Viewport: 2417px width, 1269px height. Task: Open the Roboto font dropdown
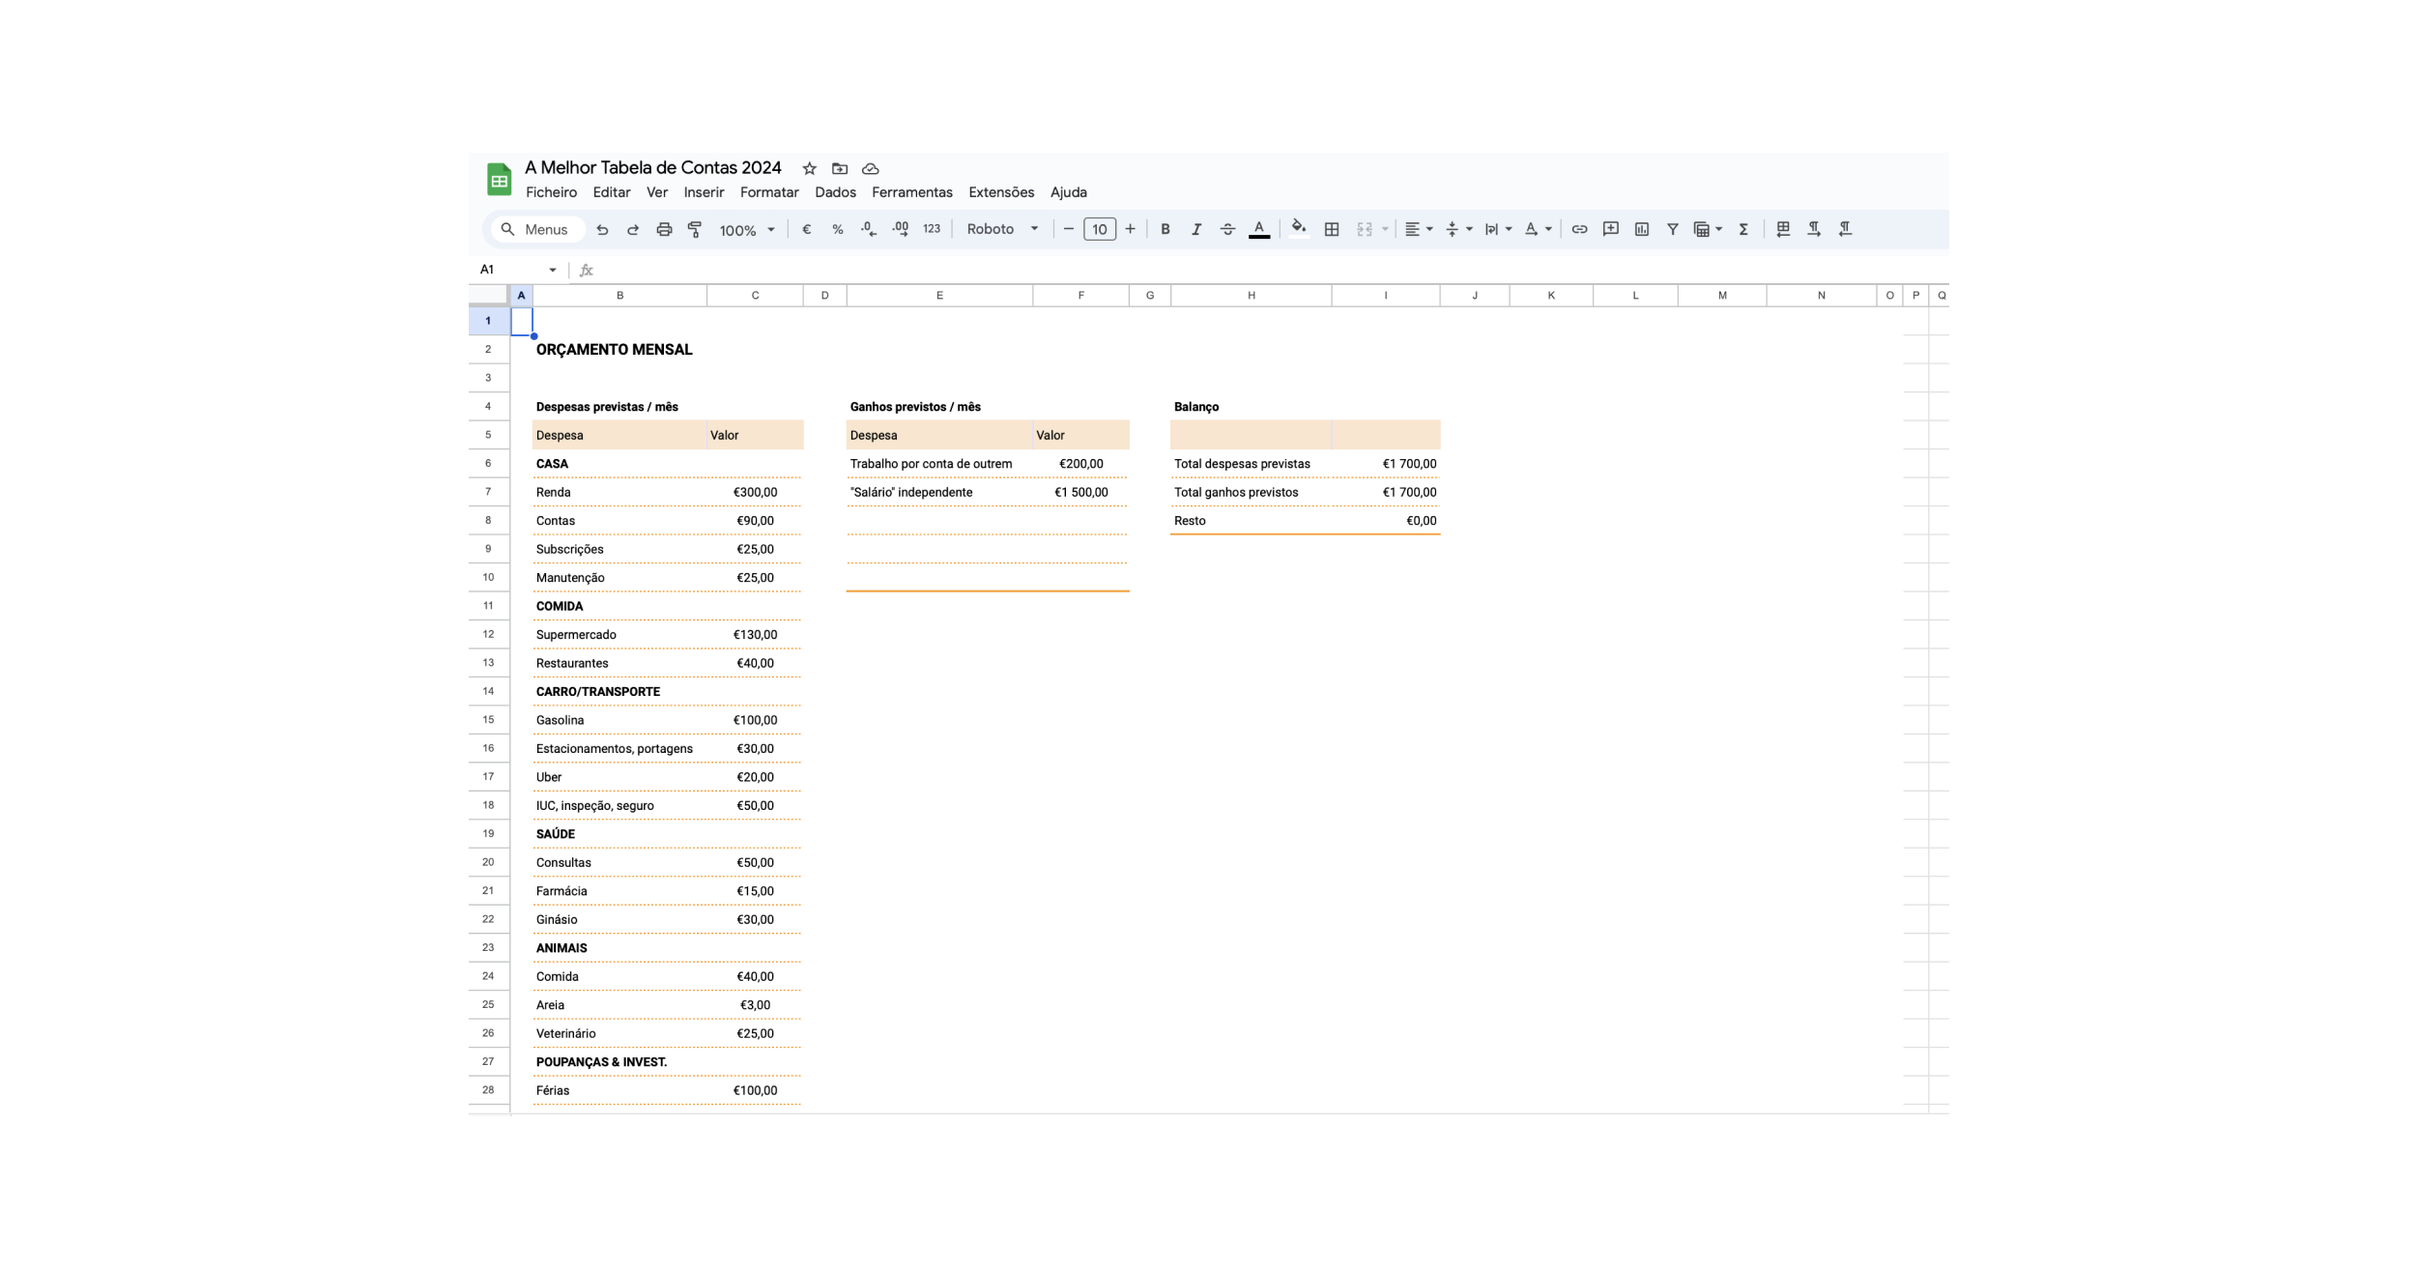[x=1002, y=229]
